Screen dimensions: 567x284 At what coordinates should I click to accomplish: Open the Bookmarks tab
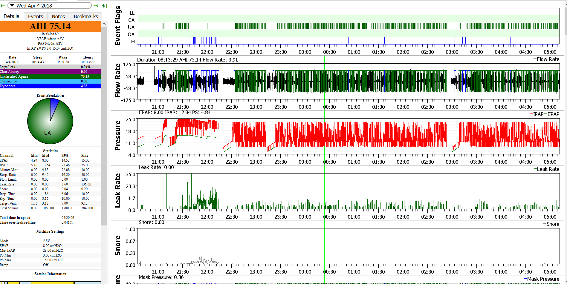point(86,16)
